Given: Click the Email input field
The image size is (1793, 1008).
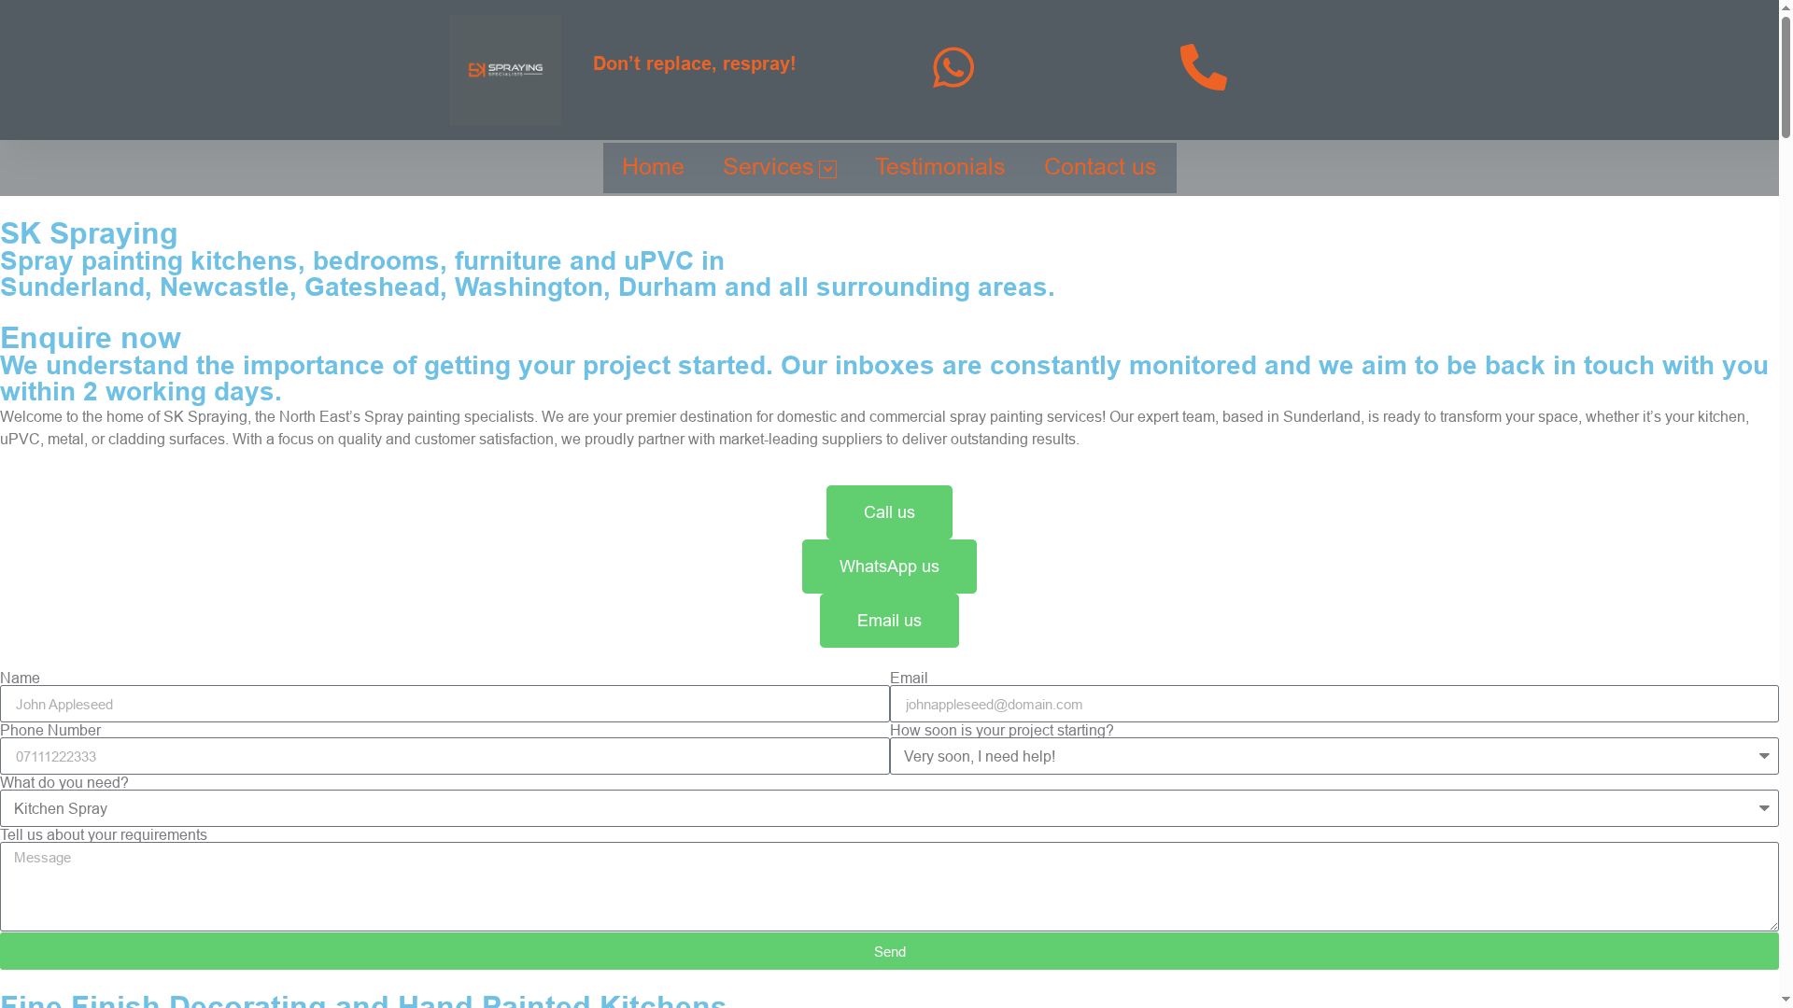Looking at the screenshot, I should coord(1334,704).
